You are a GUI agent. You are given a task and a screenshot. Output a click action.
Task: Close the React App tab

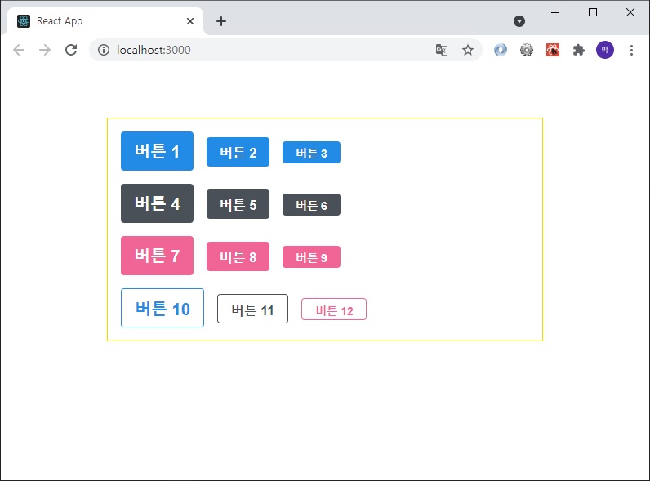point(190,21)
